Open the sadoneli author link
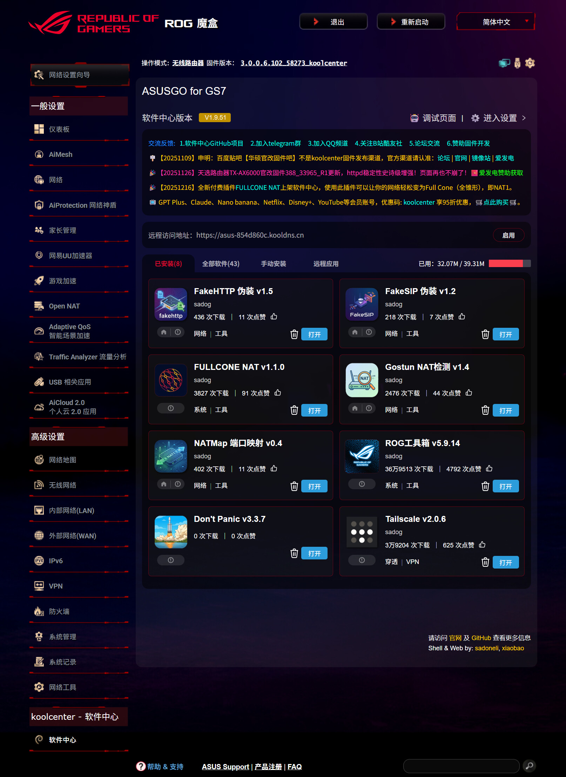 487,648
